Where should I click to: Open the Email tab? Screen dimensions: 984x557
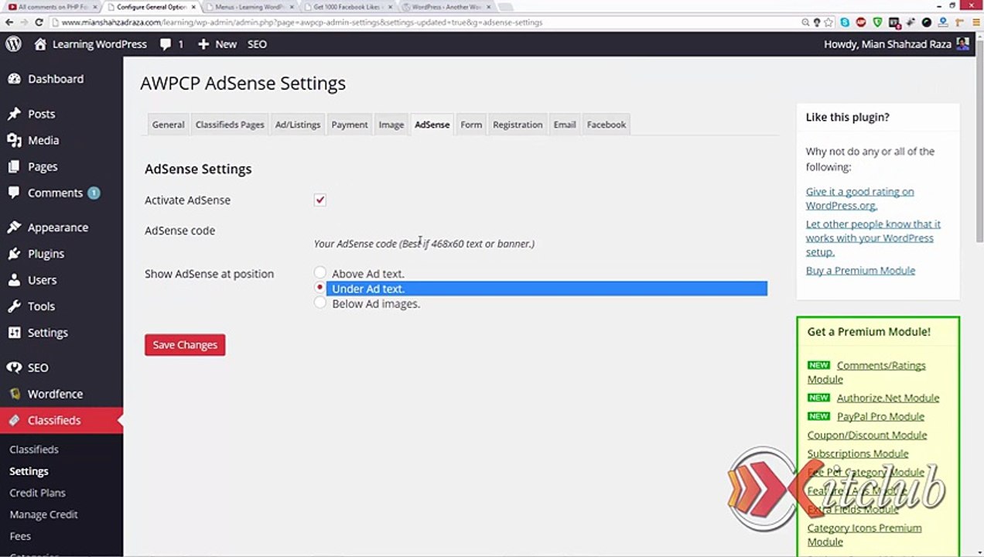(565, 125)
